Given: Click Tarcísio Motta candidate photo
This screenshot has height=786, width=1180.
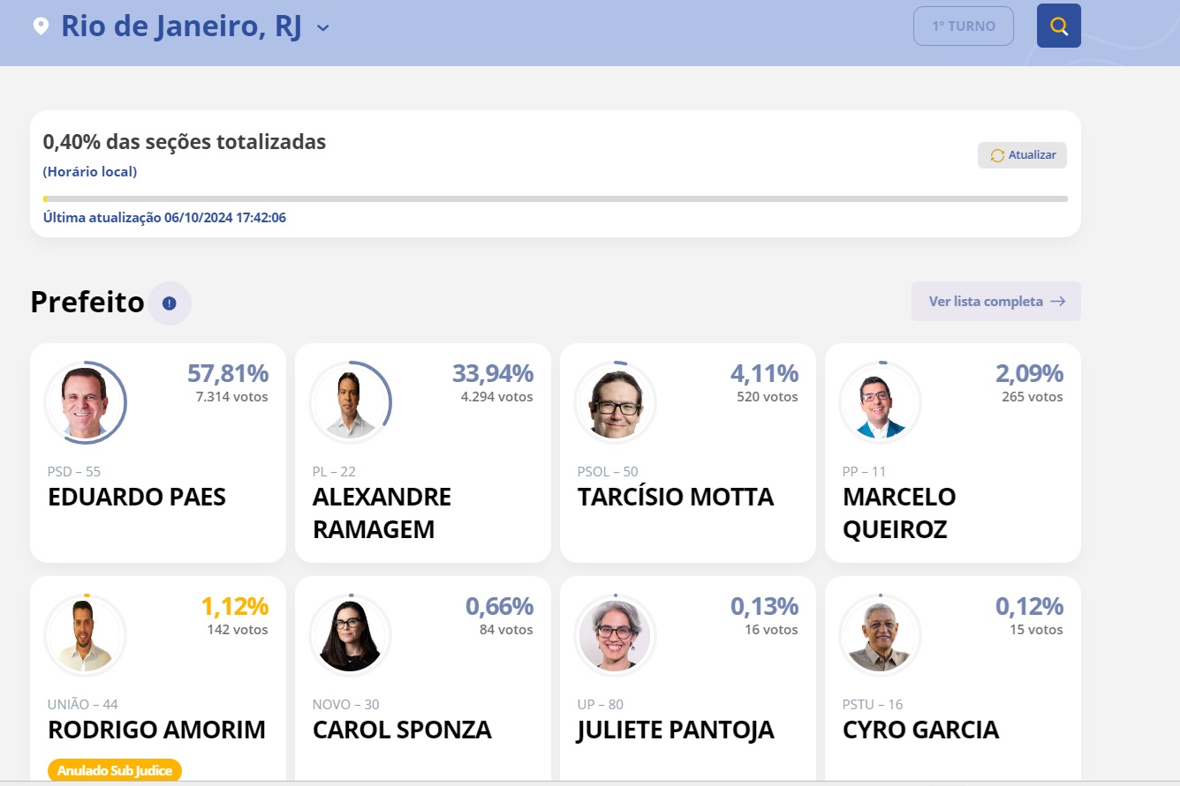Looking at the screenshot, I should [615, 403].
